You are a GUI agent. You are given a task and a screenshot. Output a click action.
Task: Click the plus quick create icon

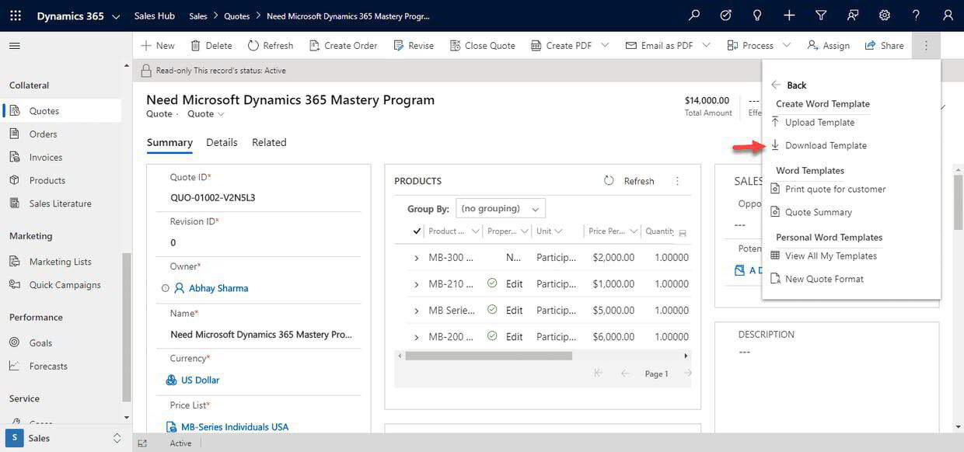click(x=789, y=16)
